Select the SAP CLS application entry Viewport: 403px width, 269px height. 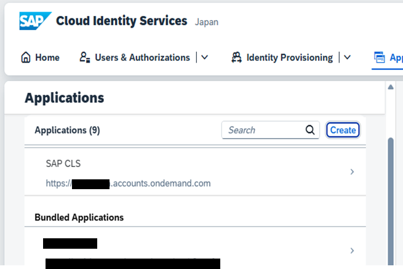point(185,173)
